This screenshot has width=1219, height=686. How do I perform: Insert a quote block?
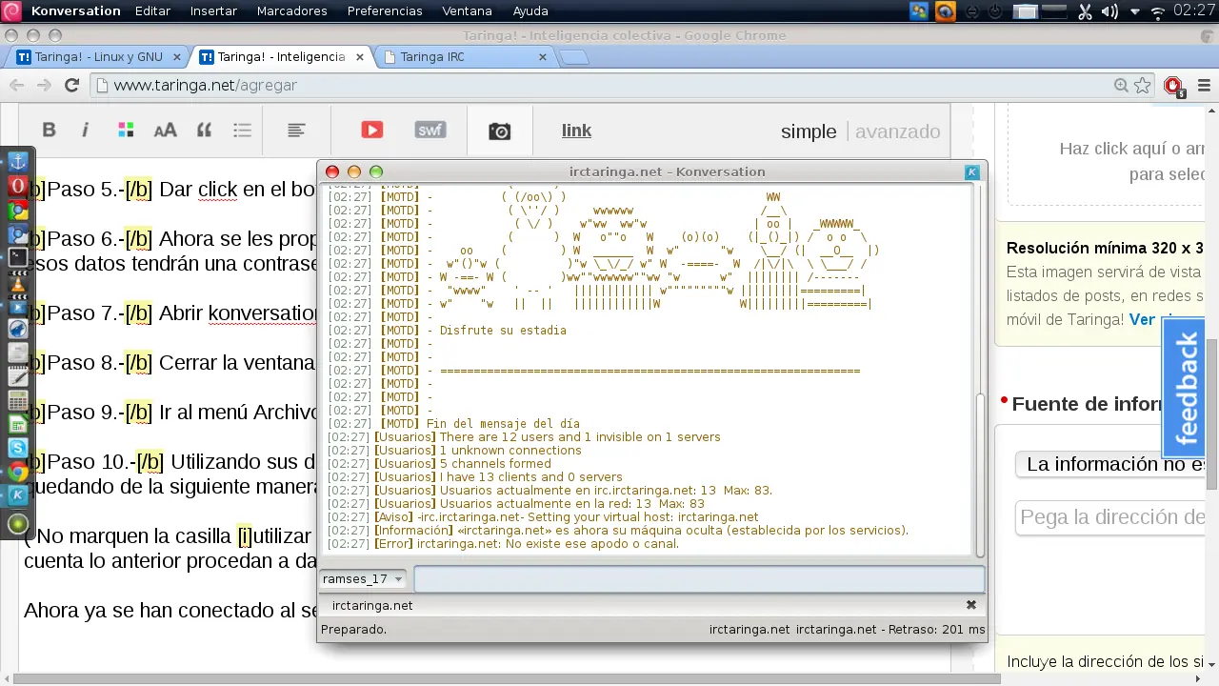203,131
